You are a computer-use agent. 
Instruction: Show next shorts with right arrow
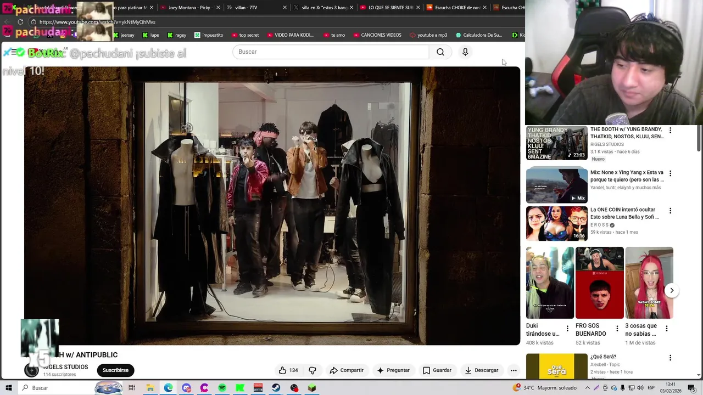pos(672,290)
